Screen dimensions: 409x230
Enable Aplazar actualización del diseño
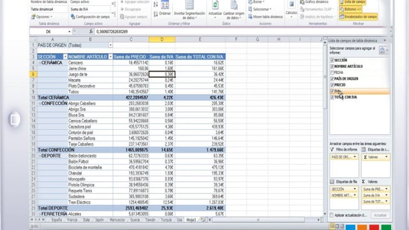tap(332, 215)
